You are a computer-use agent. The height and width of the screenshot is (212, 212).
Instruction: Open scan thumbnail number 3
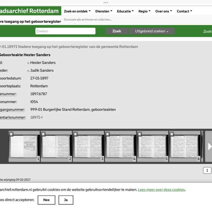coord(88,146)
